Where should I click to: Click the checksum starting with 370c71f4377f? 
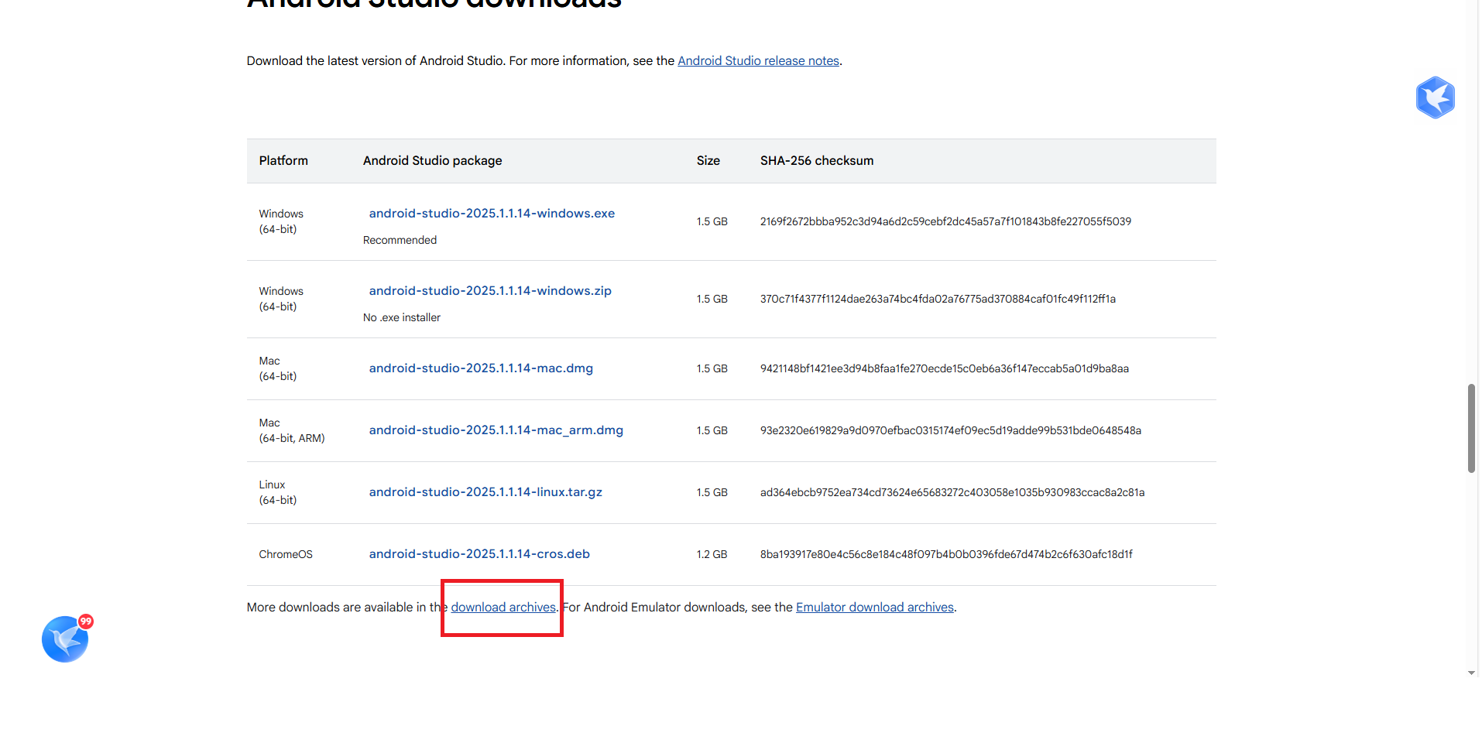pyautogui.click(x=938, y=299)
